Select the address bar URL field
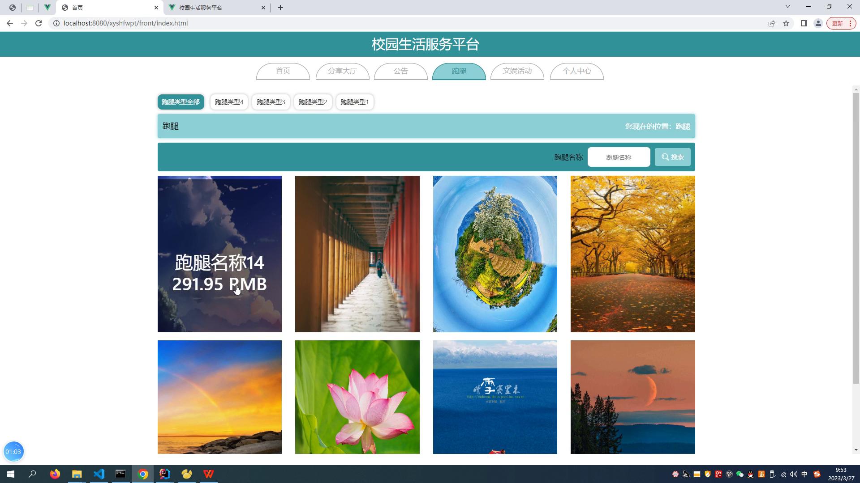 pyautogui.click(x=403, y=23)
